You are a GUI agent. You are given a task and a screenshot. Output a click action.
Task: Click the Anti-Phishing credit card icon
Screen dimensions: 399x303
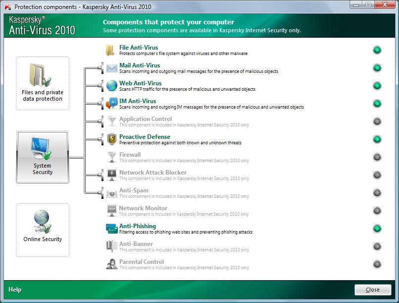(111, 229)
